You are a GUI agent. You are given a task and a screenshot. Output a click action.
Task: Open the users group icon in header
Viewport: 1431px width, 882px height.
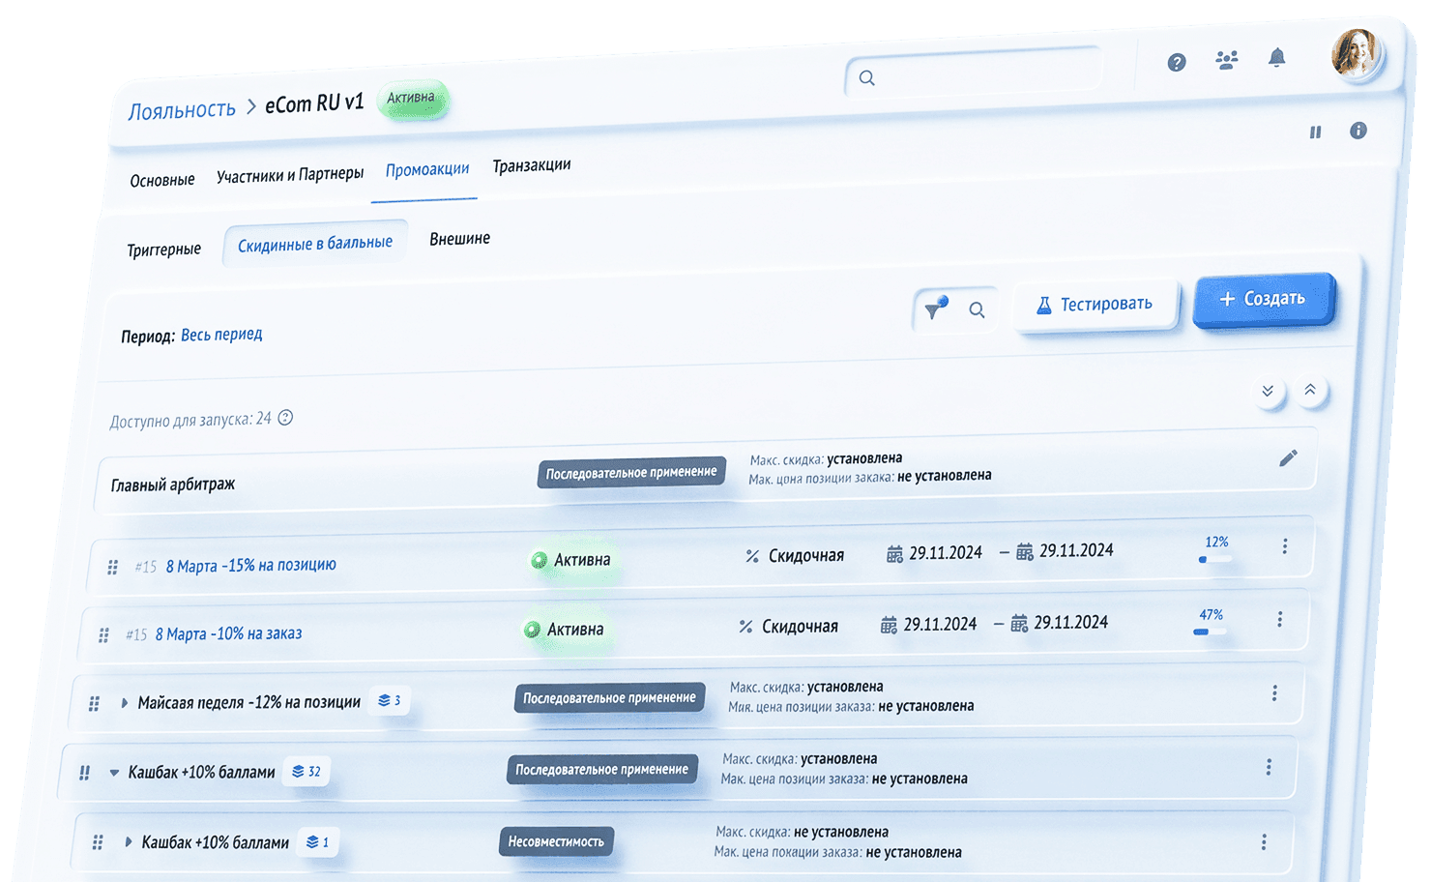[1226, 61]
